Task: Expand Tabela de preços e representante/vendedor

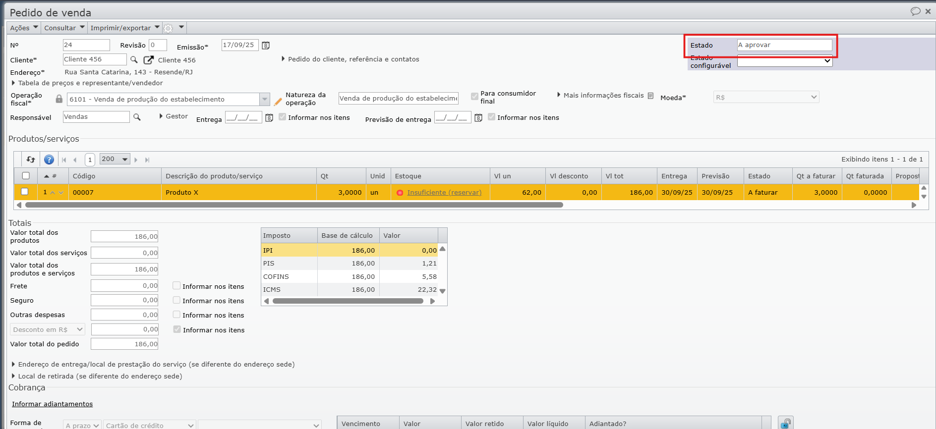Action: click(87, 83)
